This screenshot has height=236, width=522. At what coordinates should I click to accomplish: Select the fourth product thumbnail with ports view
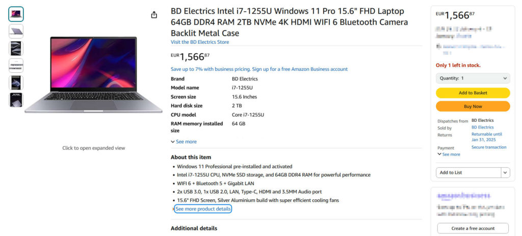point(16,66)
